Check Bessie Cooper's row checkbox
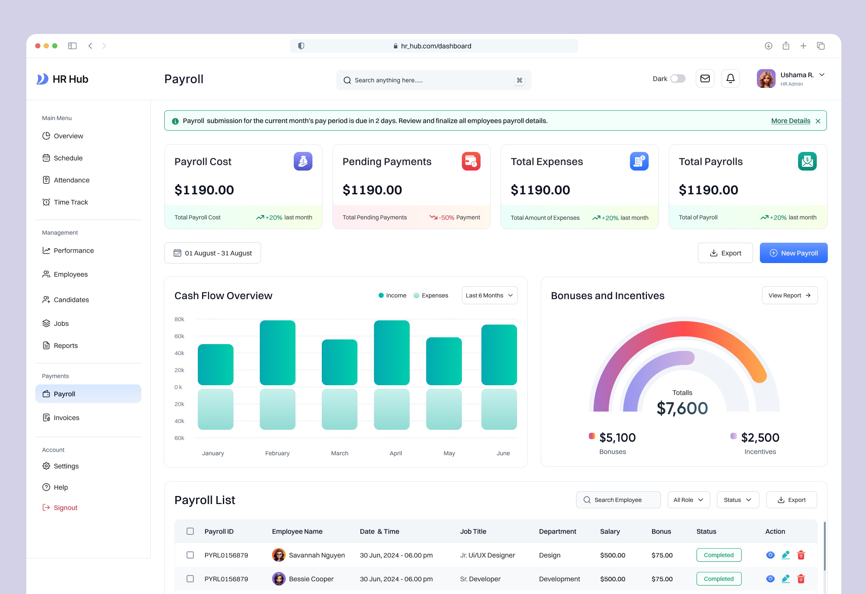 (x=190, y=578)
